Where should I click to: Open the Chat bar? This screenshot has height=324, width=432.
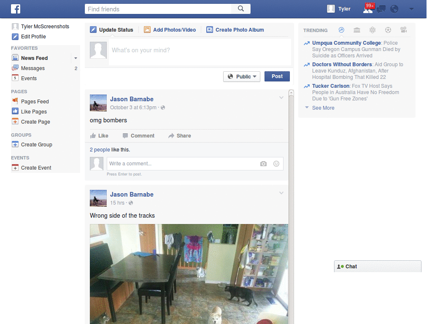(378, 267)
